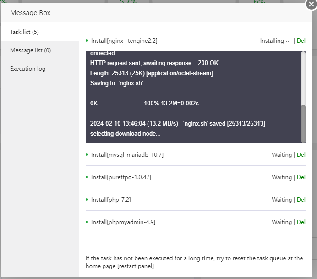Click the [restart panel] hint text
This screenshot has width=317, height=279.
point(136,266)
